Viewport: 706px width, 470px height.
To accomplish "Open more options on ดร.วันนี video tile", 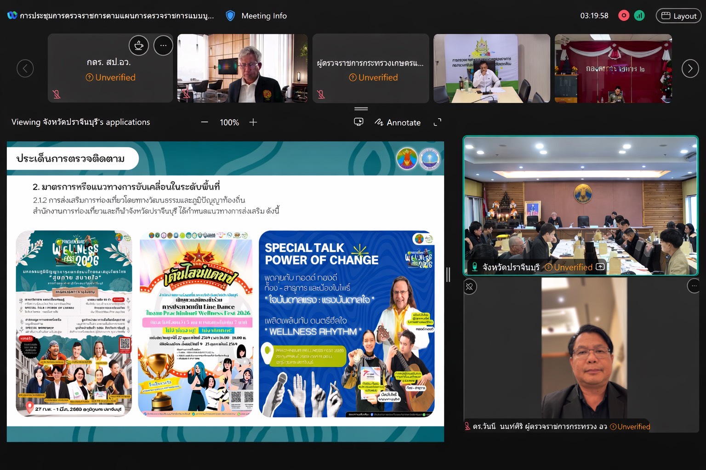I will point(694,286).
